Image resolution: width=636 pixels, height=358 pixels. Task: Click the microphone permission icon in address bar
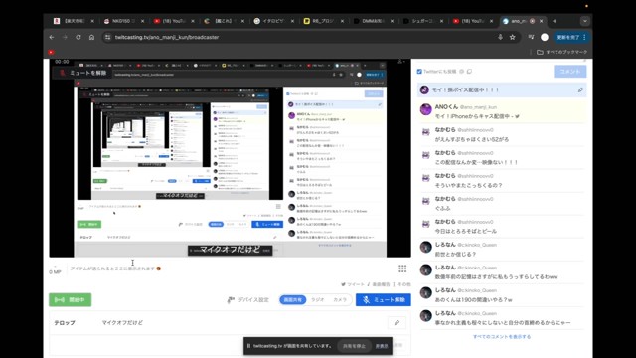[500, 37]
